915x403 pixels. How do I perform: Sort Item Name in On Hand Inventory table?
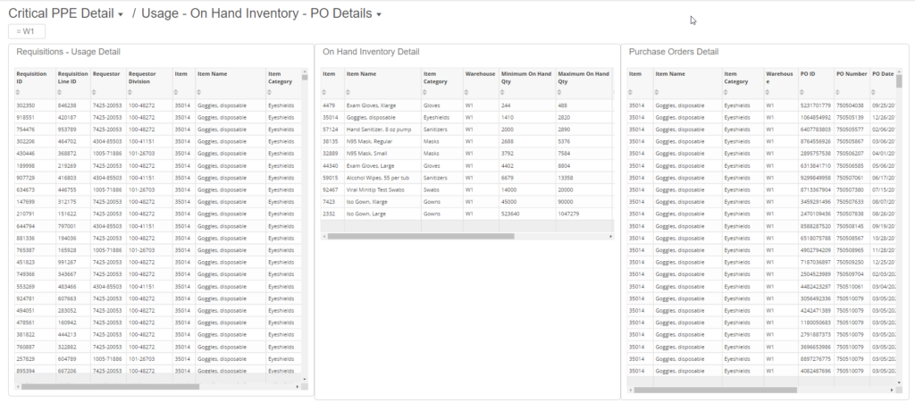(348, 92)
